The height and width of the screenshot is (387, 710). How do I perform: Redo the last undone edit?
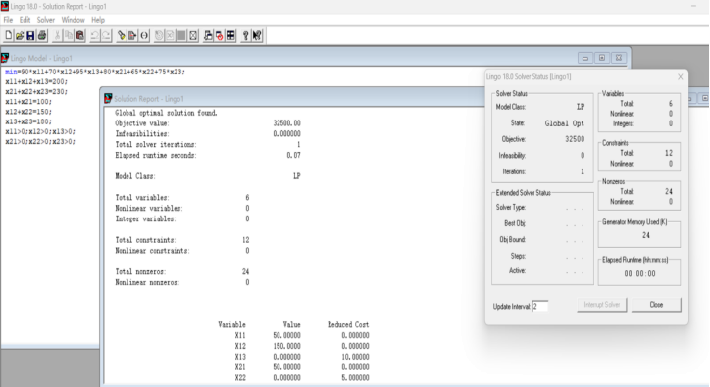click(x=106, y=35)
